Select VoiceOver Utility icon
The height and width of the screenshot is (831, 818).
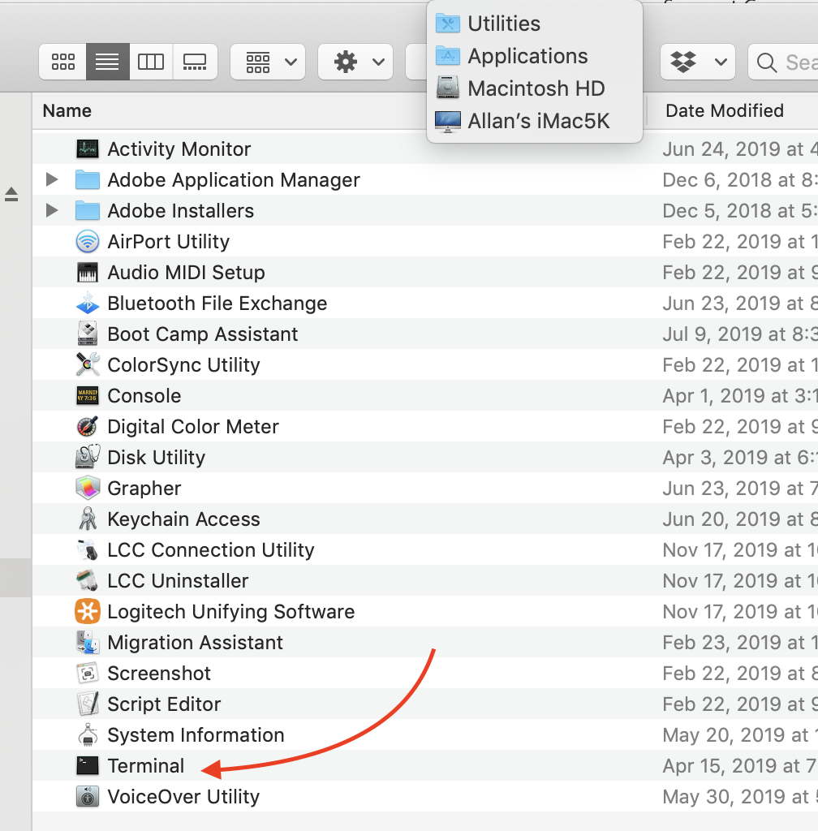click(88, 797)
